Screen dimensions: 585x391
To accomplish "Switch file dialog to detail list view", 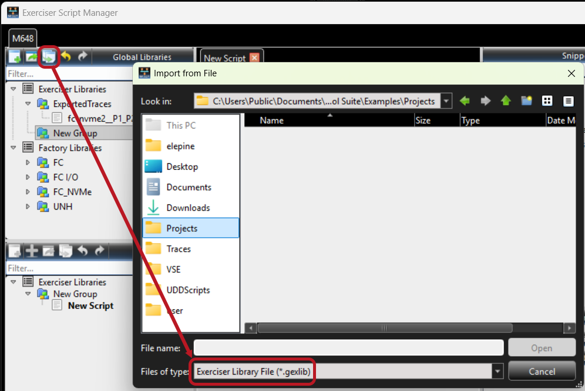I will 568,101.
